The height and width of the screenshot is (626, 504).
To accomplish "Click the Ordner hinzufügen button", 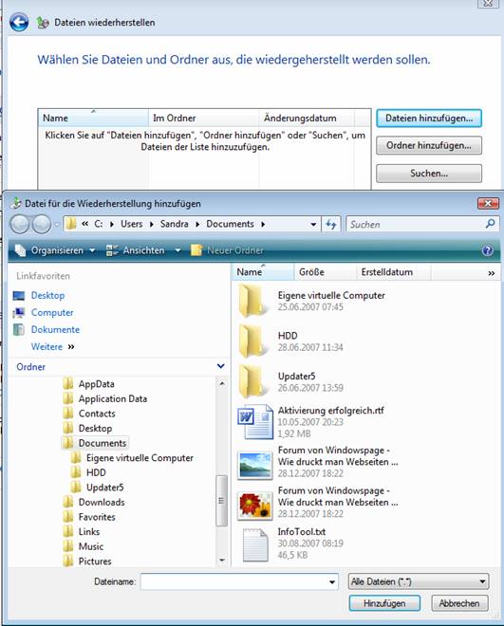I will (x=429, y=146).
